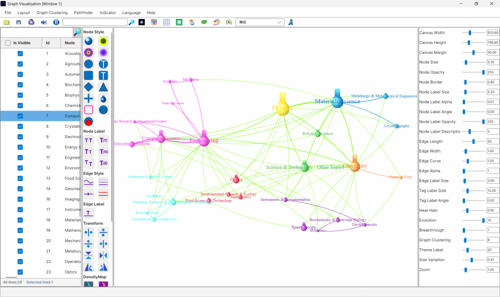This screenshot has width=500, height=297.
Task: Click the pause icon in toolbar
Action: (x=56, y=22)
